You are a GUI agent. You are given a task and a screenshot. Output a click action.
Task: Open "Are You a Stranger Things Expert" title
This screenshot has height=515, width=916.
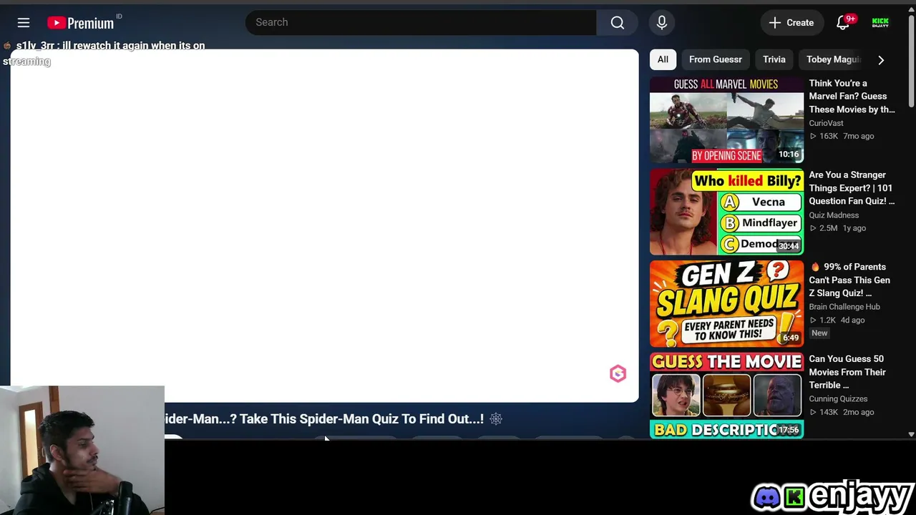point(852,188)
